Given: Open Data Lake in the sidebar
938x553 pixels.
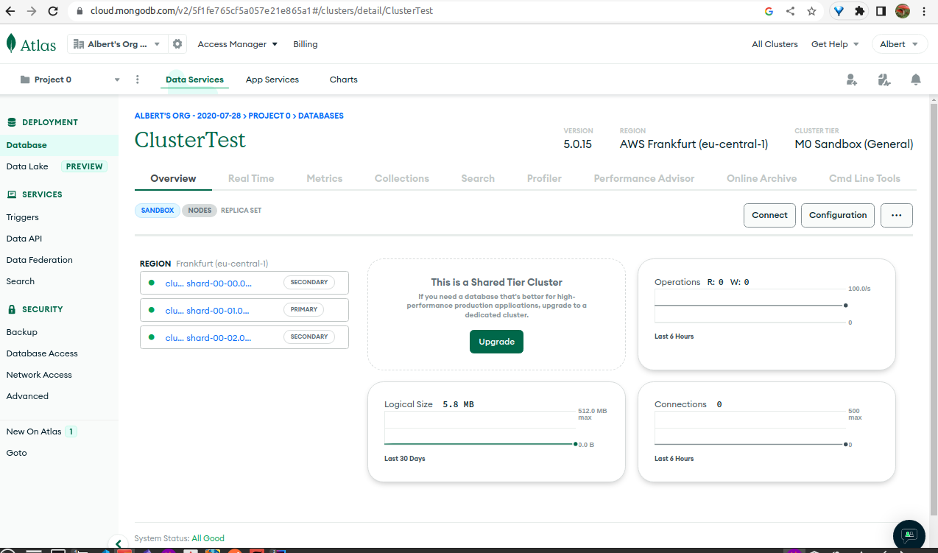Looking at the screenshot, I should point(27,166).
